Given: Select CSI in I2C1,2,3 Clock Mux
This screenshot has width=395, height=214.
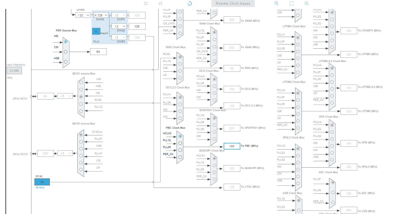Looking at the screenshot, I should 180,118.
